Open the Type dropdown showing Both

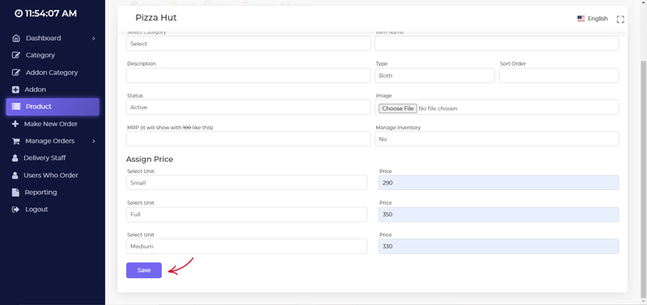(434, 75)
